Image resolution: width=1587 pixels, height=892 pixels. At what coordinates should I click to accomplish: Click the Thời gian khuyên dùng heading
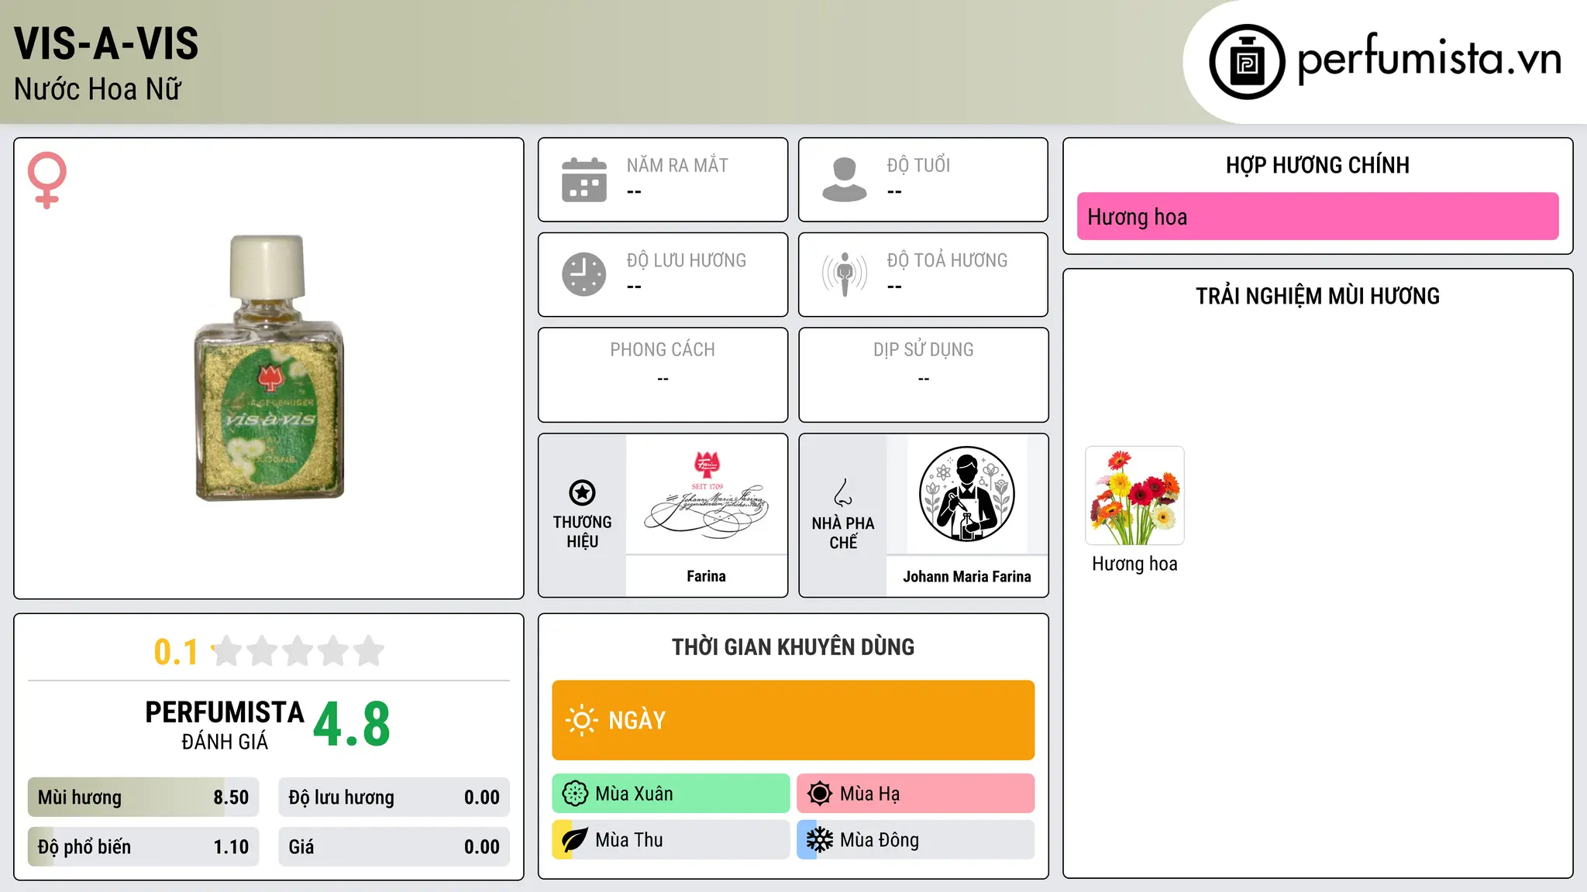[793, 647]
